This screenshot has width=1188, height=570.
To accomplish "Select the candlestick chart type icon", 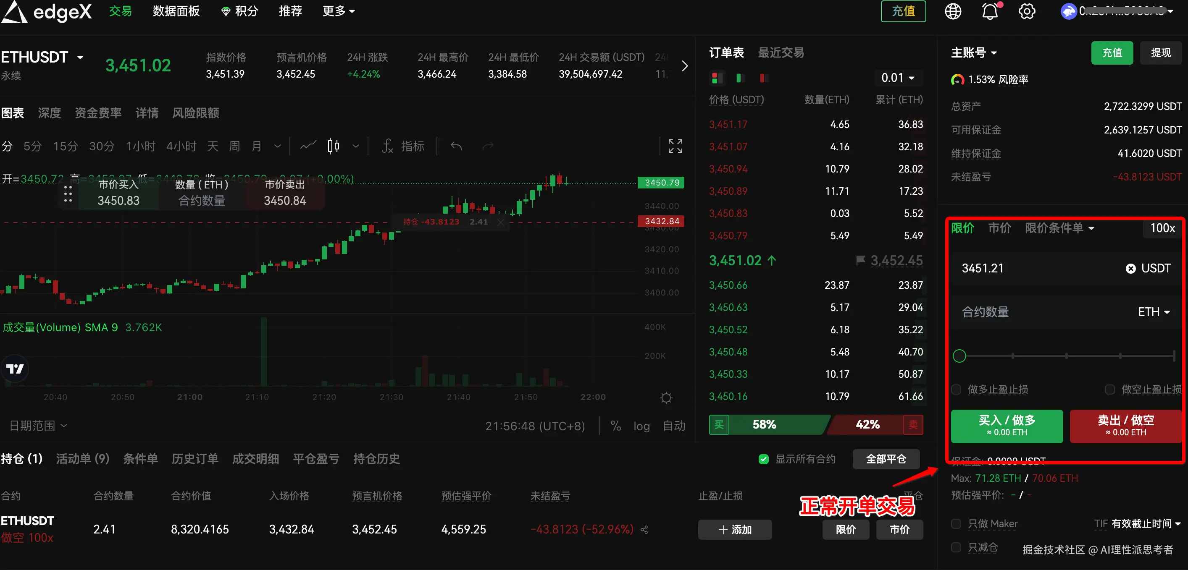I will (x=334, y=146).
